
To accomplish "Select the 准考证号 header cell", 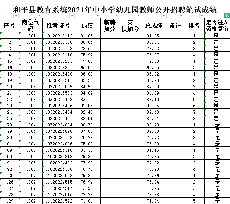I will 58,25.
